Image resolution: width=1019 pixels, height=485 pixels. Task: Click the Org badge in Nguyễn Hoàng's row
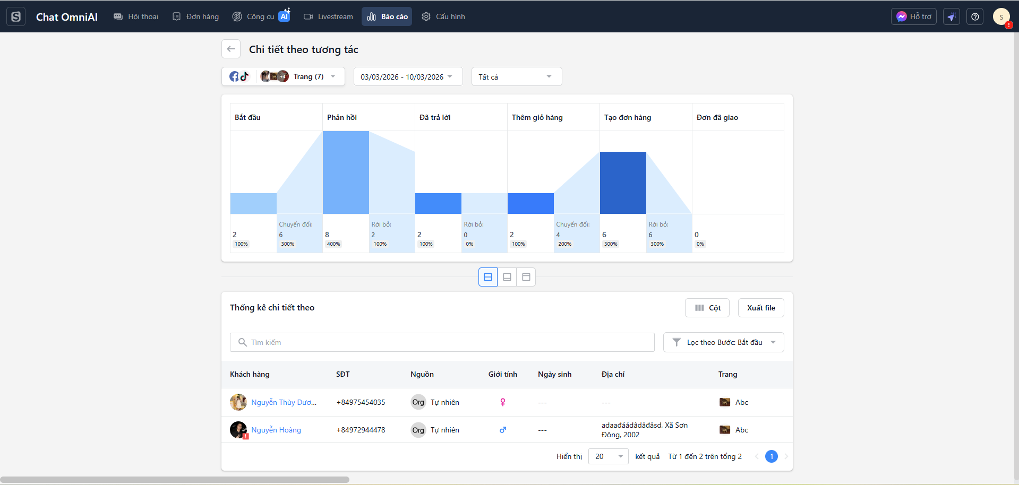coord(418,430)
